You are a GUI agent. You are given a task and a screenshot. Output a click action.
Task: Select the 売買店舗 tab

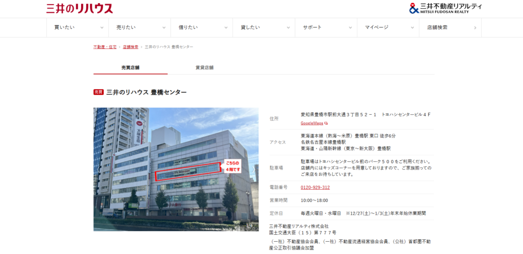pos(130,67)
